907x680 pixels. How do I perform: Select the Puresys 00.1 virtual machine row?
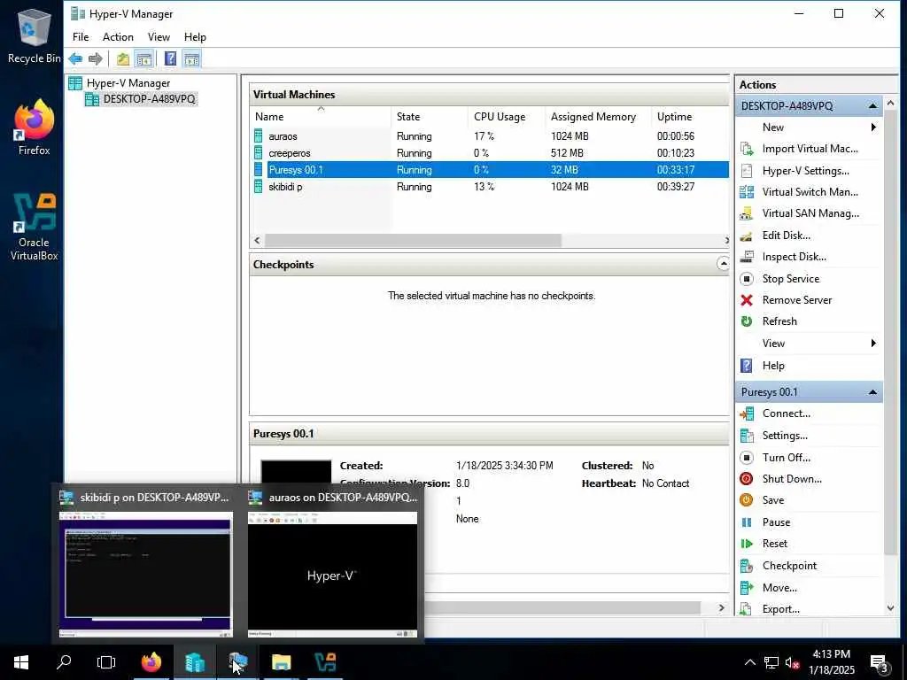point(490,170)
